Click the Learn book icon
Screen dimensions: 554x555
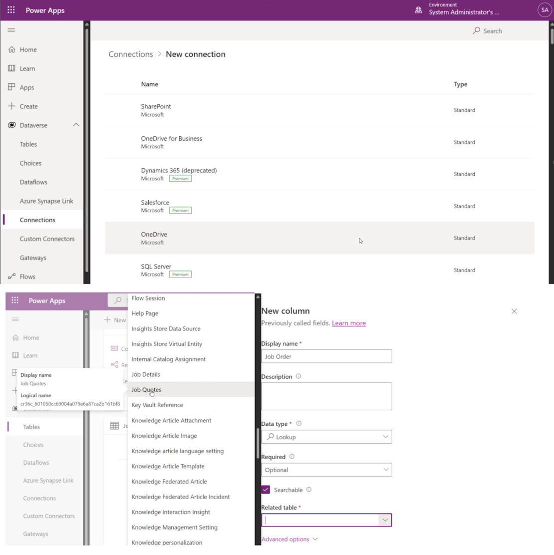(12, 68)
